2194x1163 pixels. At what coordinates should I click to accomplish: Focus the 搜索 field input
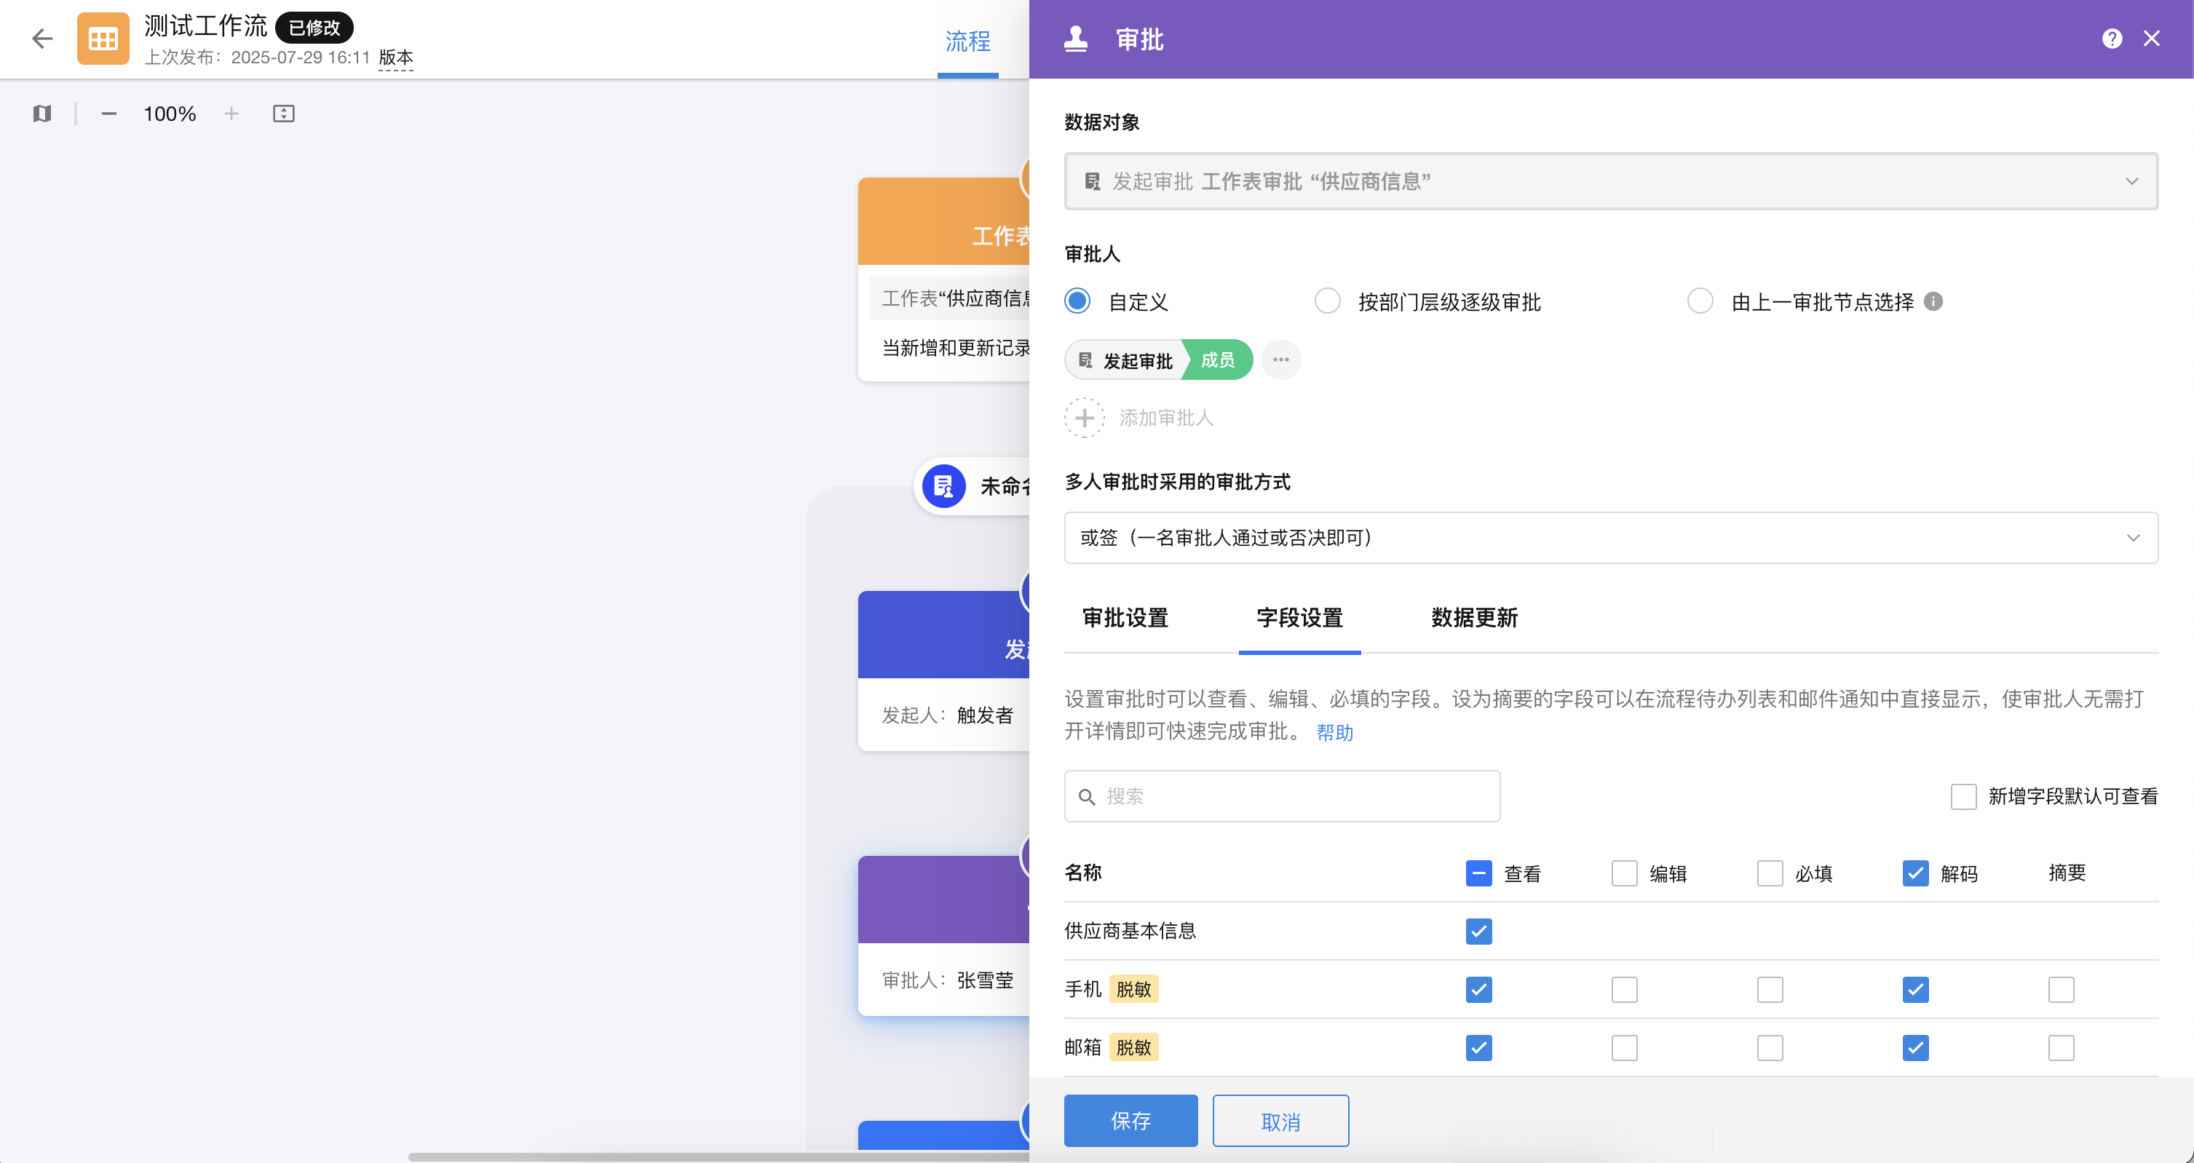pos(1282,797)
